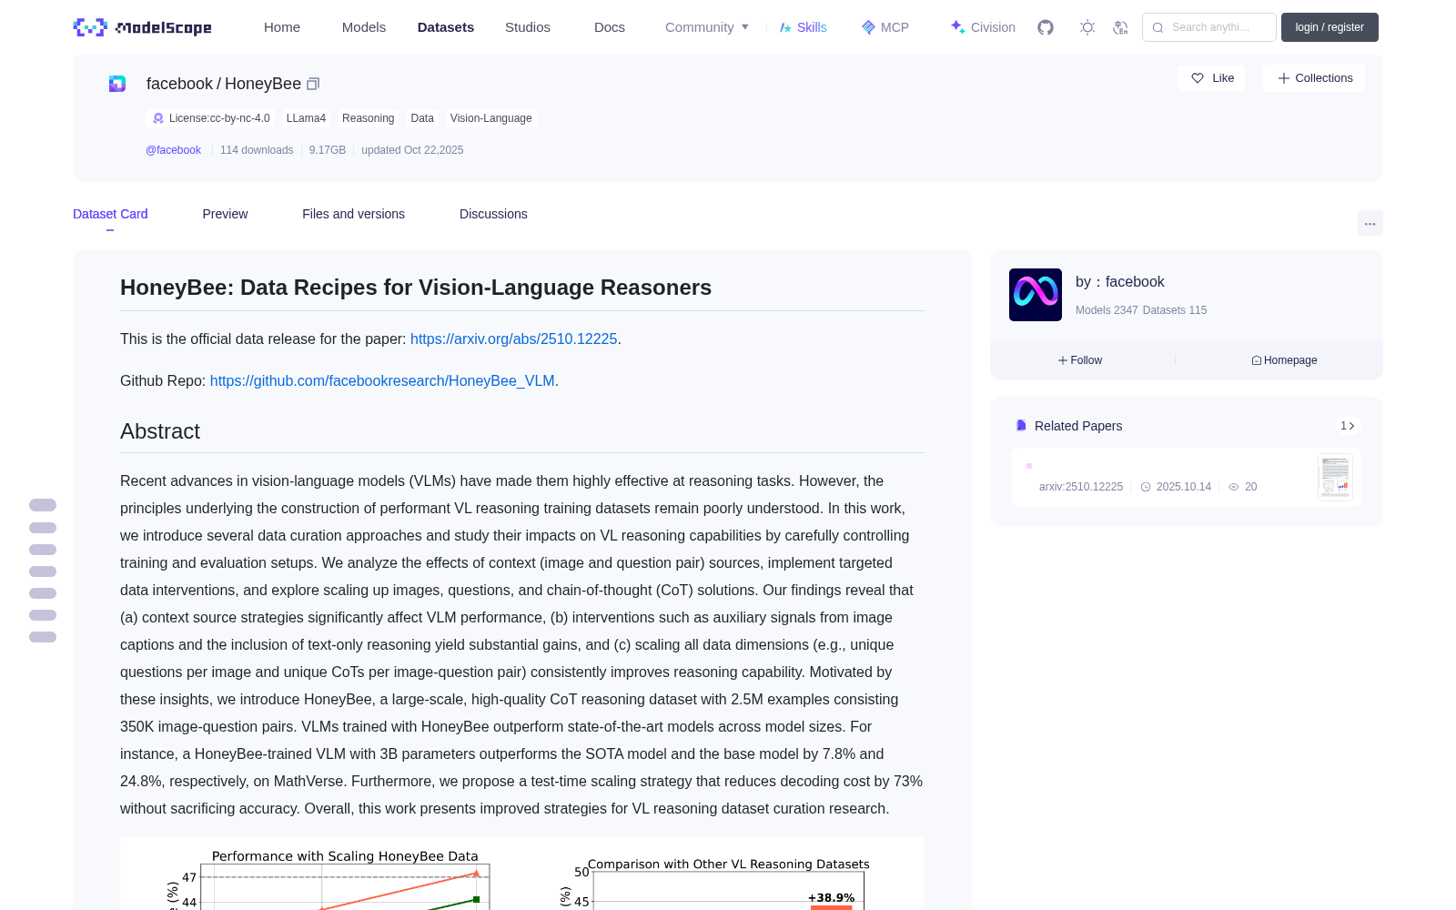Image resolution: width=1456 pixels, height=910 pixels.
Task: Click 'Datasets 115' count text
Action: pyautogui.click(x=1175, y=310)
